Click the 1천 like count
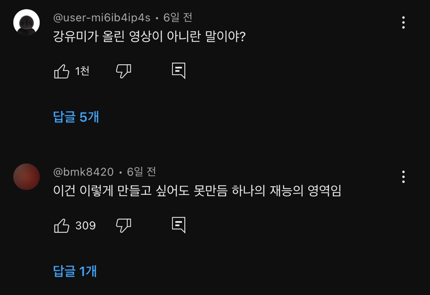 tap(82, 71)
